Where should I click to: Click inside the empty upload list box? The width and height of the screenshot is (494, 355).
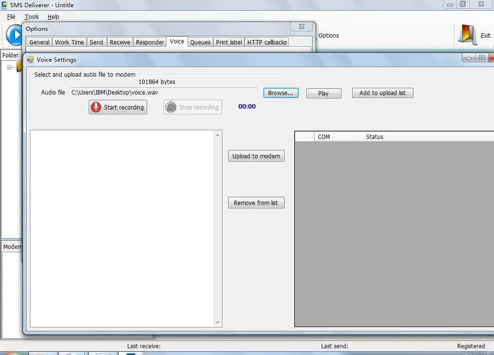coord(122,229)
